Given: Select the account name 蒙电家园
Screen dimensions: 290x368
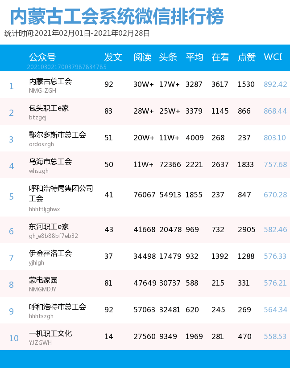Looking at the screenshot, I should coord(43,280).
